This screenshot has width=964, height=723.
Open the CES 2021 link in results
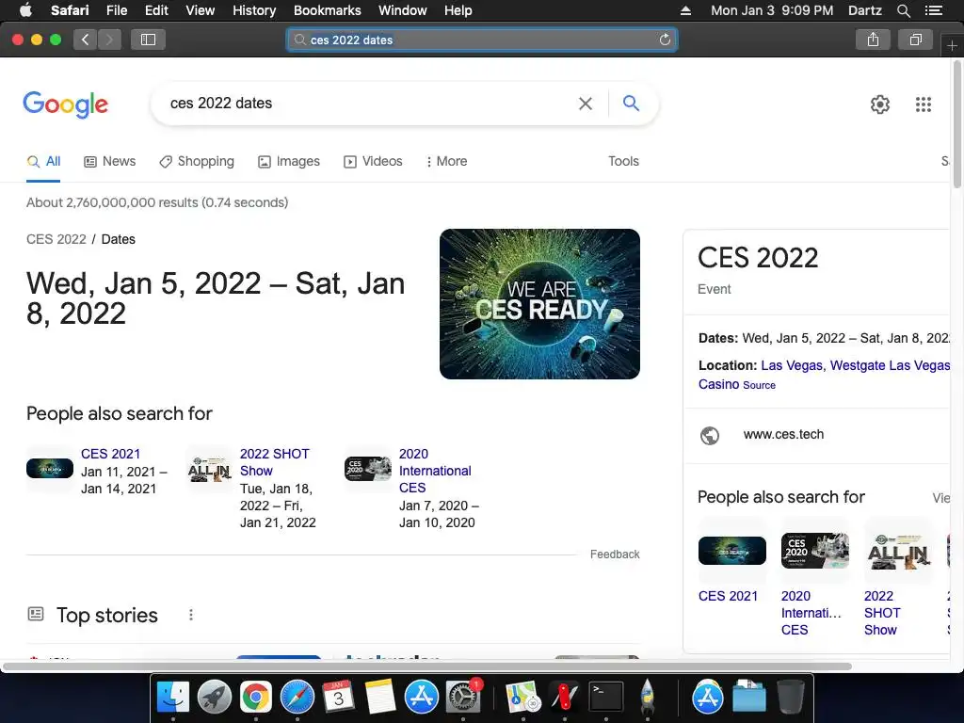click(111, 454)
